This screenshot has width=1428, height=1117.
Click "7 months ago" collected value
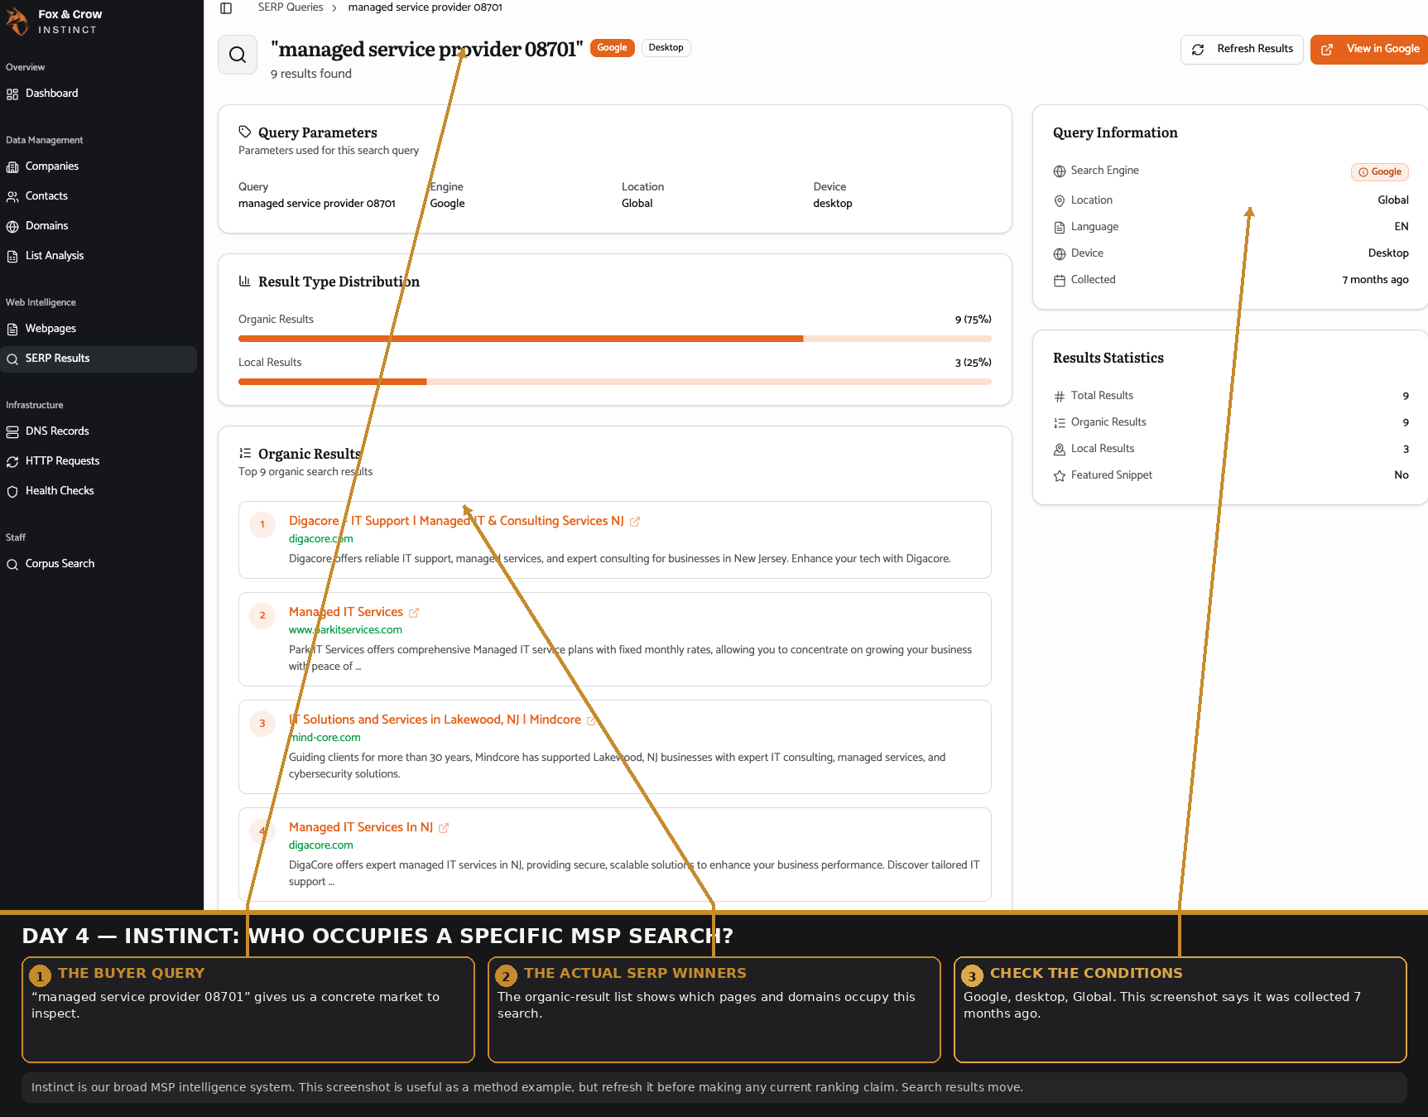1375,280
